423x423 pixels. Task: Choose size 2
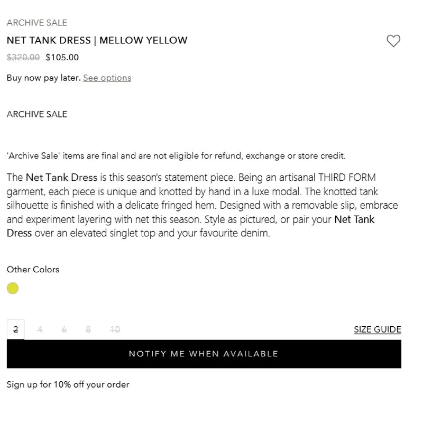pos(16,329)
